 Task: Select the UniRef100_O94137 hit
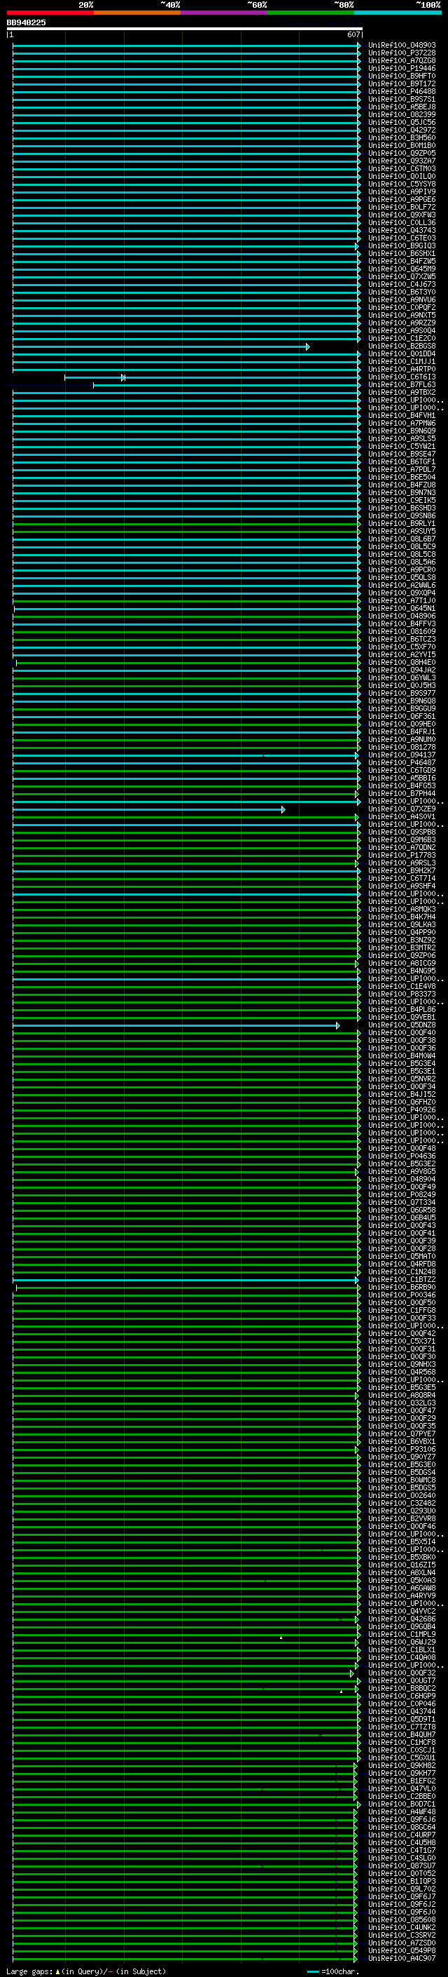(x=402, y=755)
